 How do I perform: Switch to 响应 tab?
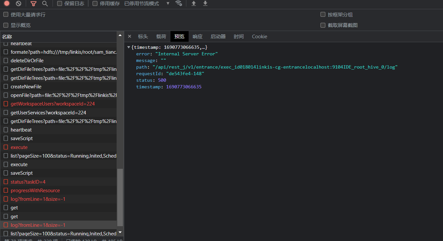[198, 37]
